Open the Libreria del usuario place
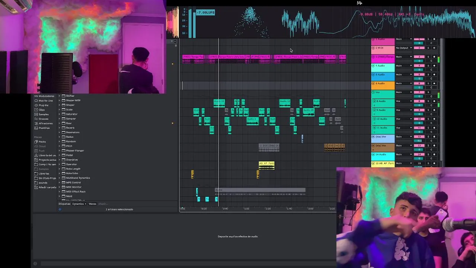Viewport: 476px width, 268px height. (45, 155)
